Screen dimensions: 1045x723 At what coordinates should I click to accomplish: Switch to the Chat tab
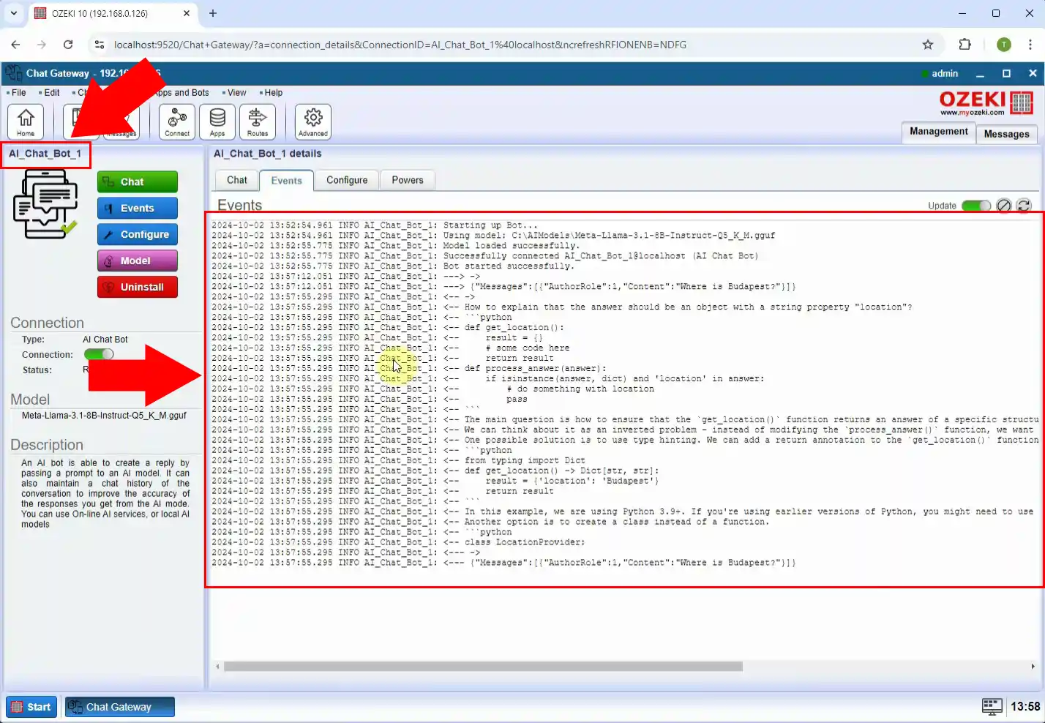237,180
